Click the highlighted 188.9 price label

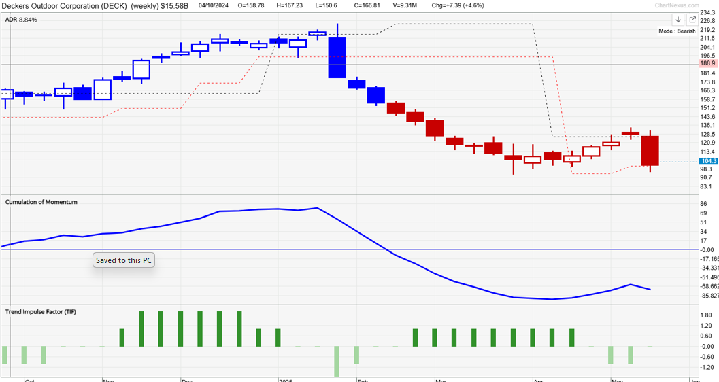point(707,63)
